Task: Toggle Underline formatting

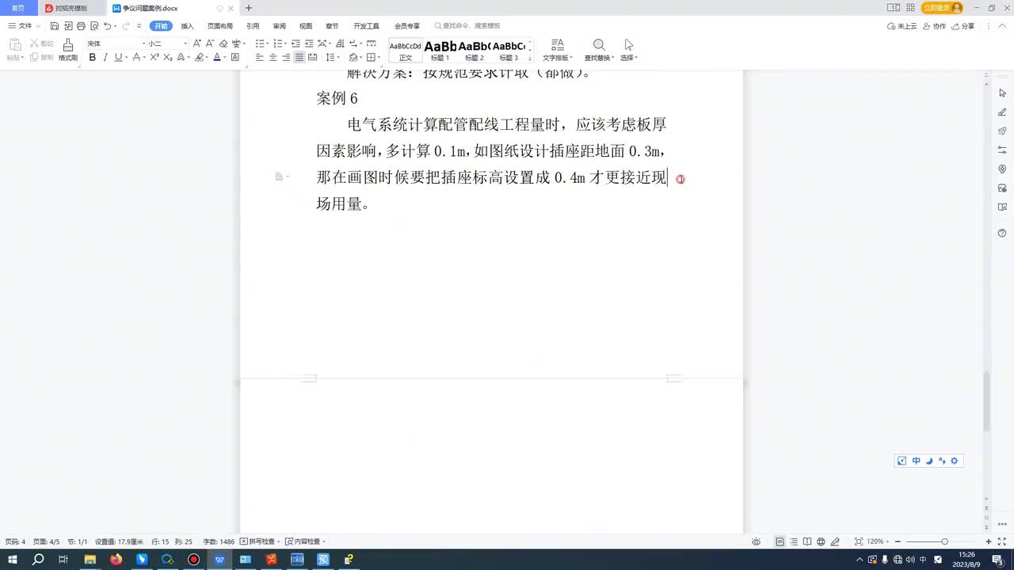Action: tap(118, 57)
